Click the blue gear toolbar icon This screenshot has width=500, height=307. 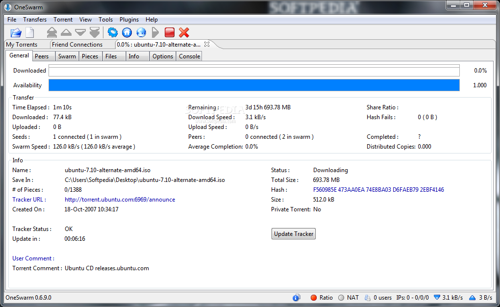point(113,32)
